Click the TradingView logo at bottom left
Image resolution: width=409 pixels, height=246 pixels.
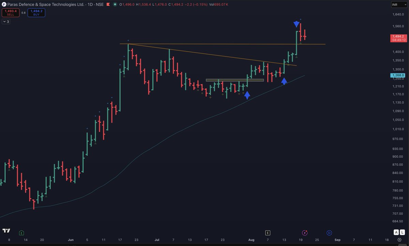(x=6, y=231)
